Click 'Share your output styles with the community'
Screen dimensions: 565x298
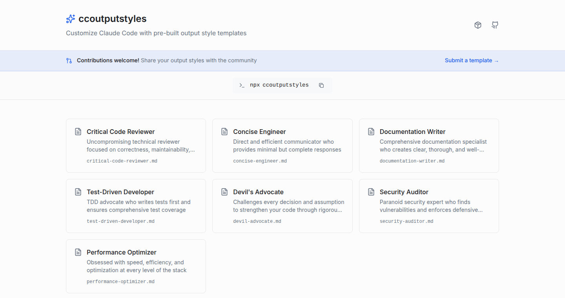point(199,61)
